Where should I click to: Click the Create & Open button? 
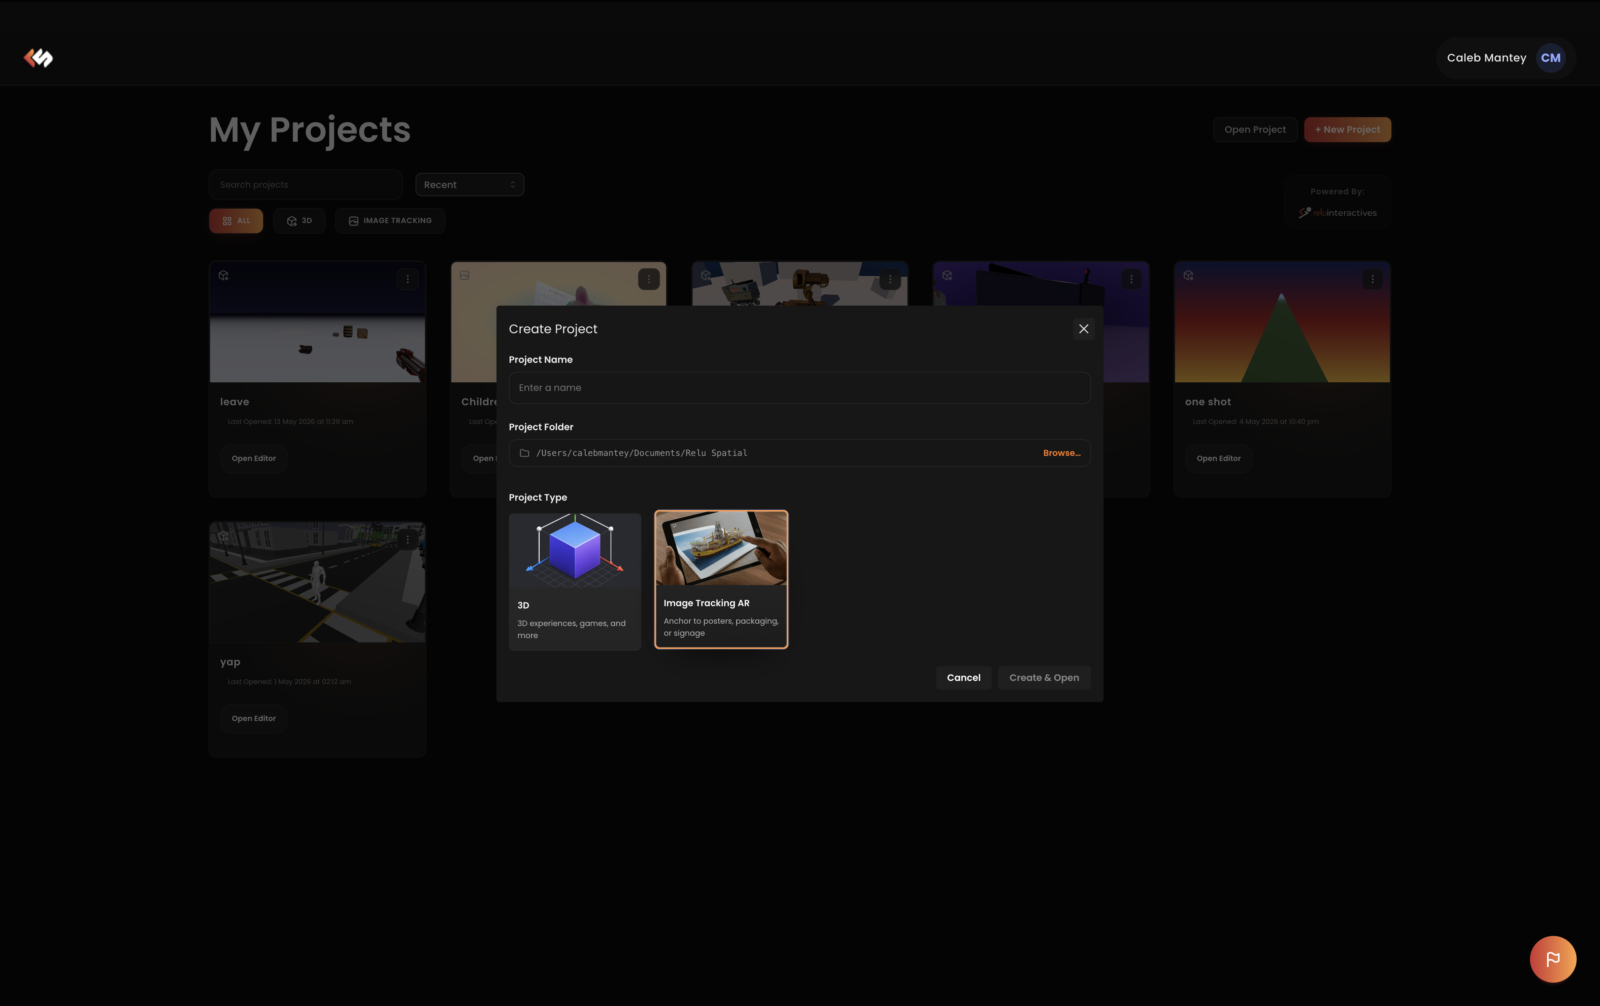[x=1044, y=677]
